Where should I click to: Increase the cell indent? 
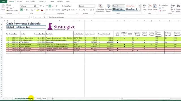click(x=59, y=10)
